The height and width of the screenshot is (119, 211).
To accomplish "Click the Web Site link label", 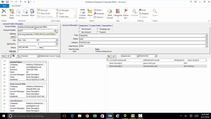I will (12, 51).
